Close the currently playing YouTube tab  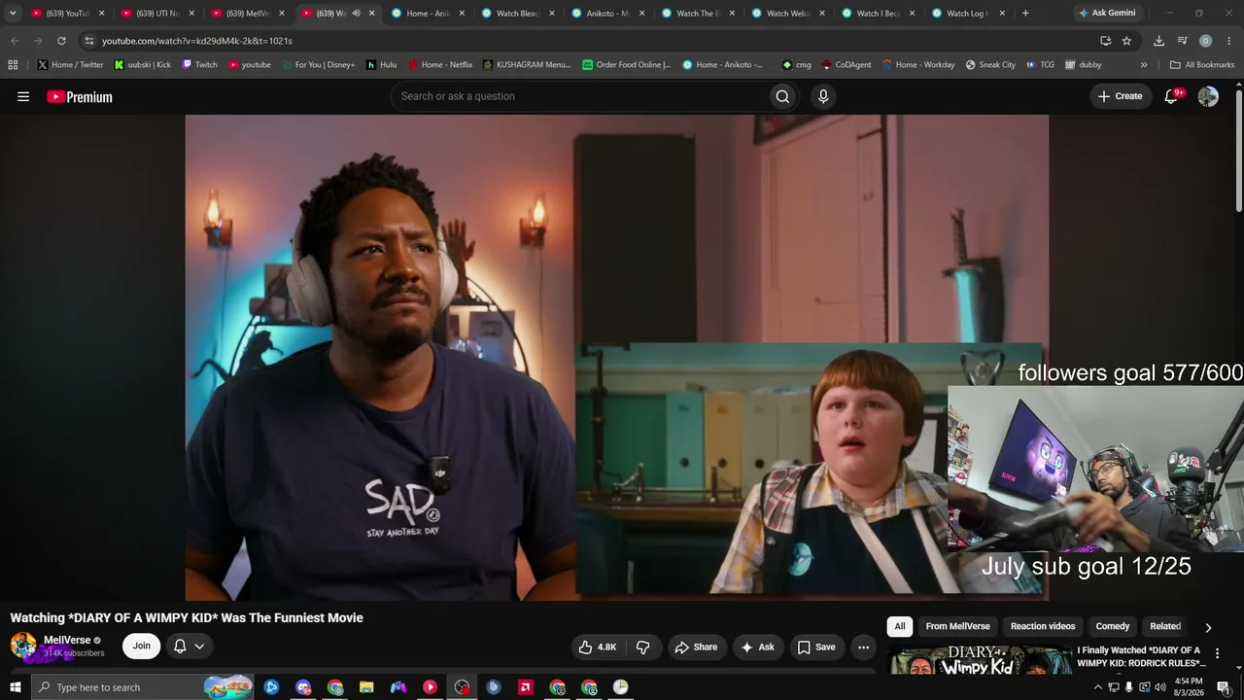(371, 14)
